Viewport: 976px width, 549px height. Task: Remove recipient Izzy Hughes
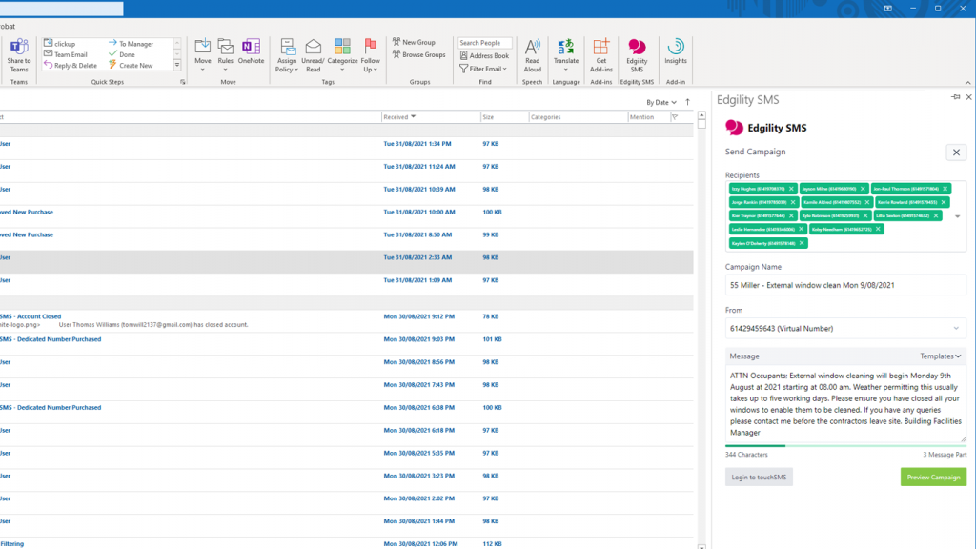791,189
